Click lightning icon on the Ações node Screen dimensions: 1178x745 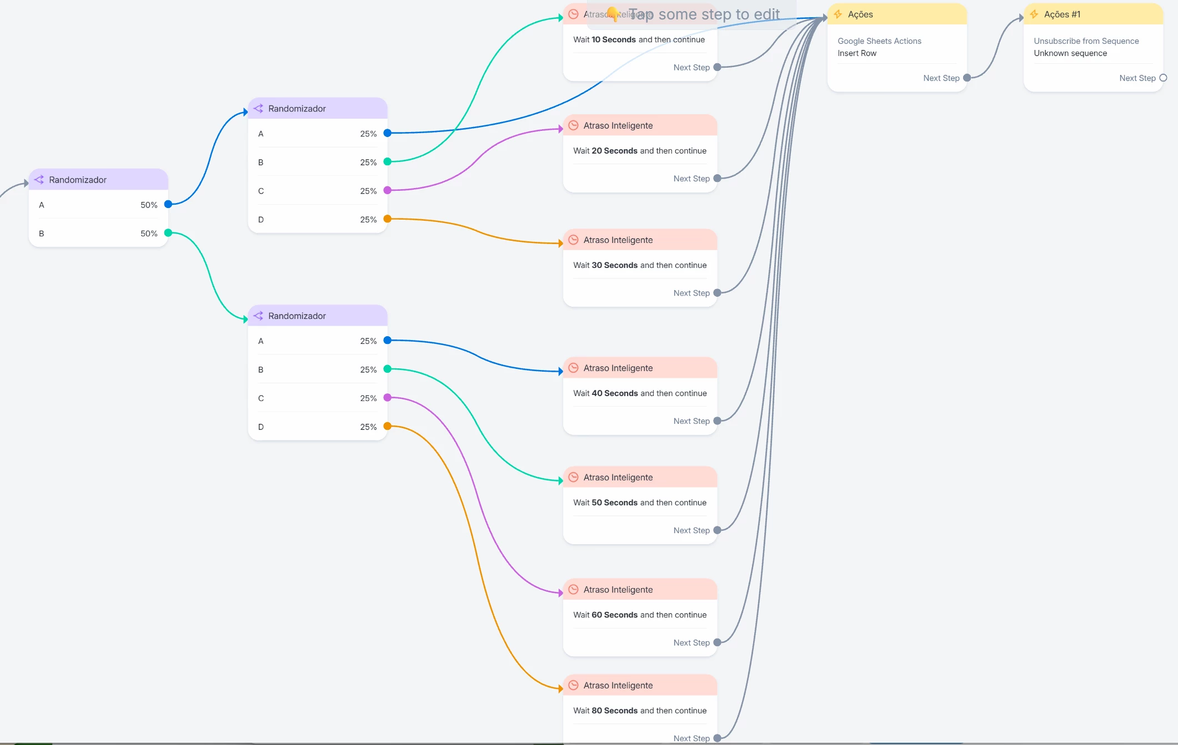pyautogui.click(x=838, y=14)
